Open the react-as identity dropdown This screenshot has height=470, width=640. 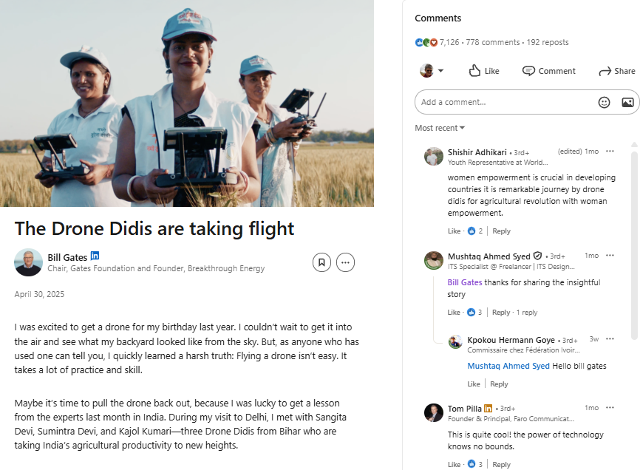pyautogui.click(x=432, y=71)
